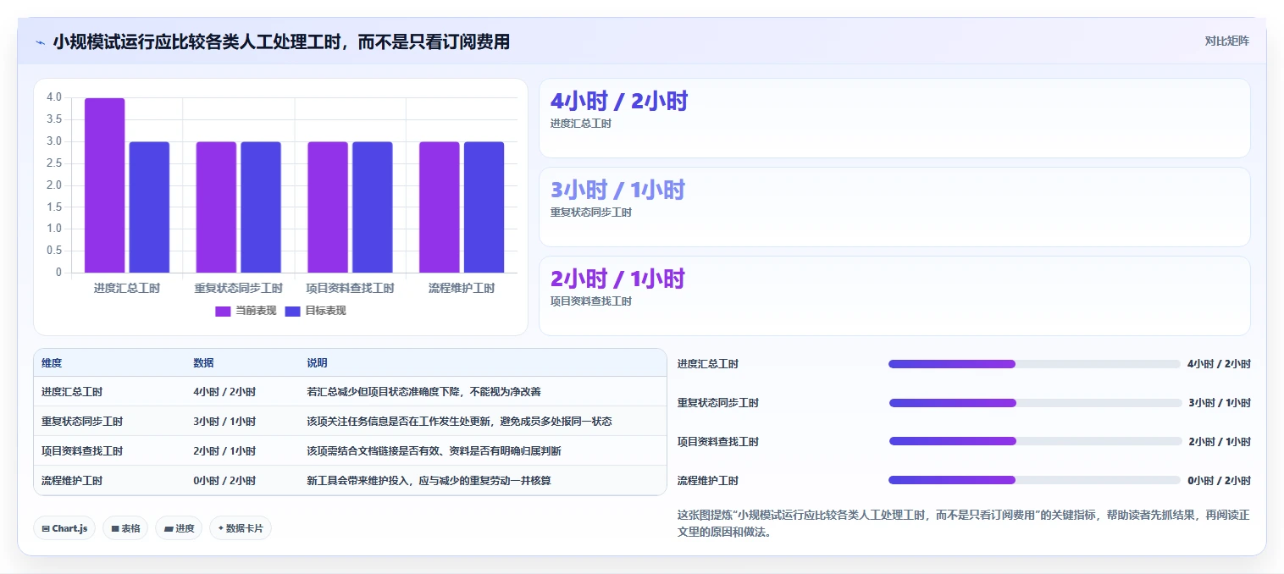Click the note starting 该项需结合文档链接
This screenshot has height=574, width=1284.
[434, 451]
